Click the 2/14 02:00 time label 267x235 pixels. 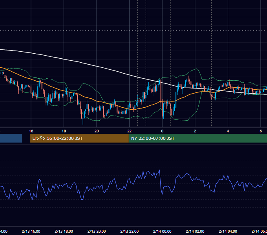[195, 231]
